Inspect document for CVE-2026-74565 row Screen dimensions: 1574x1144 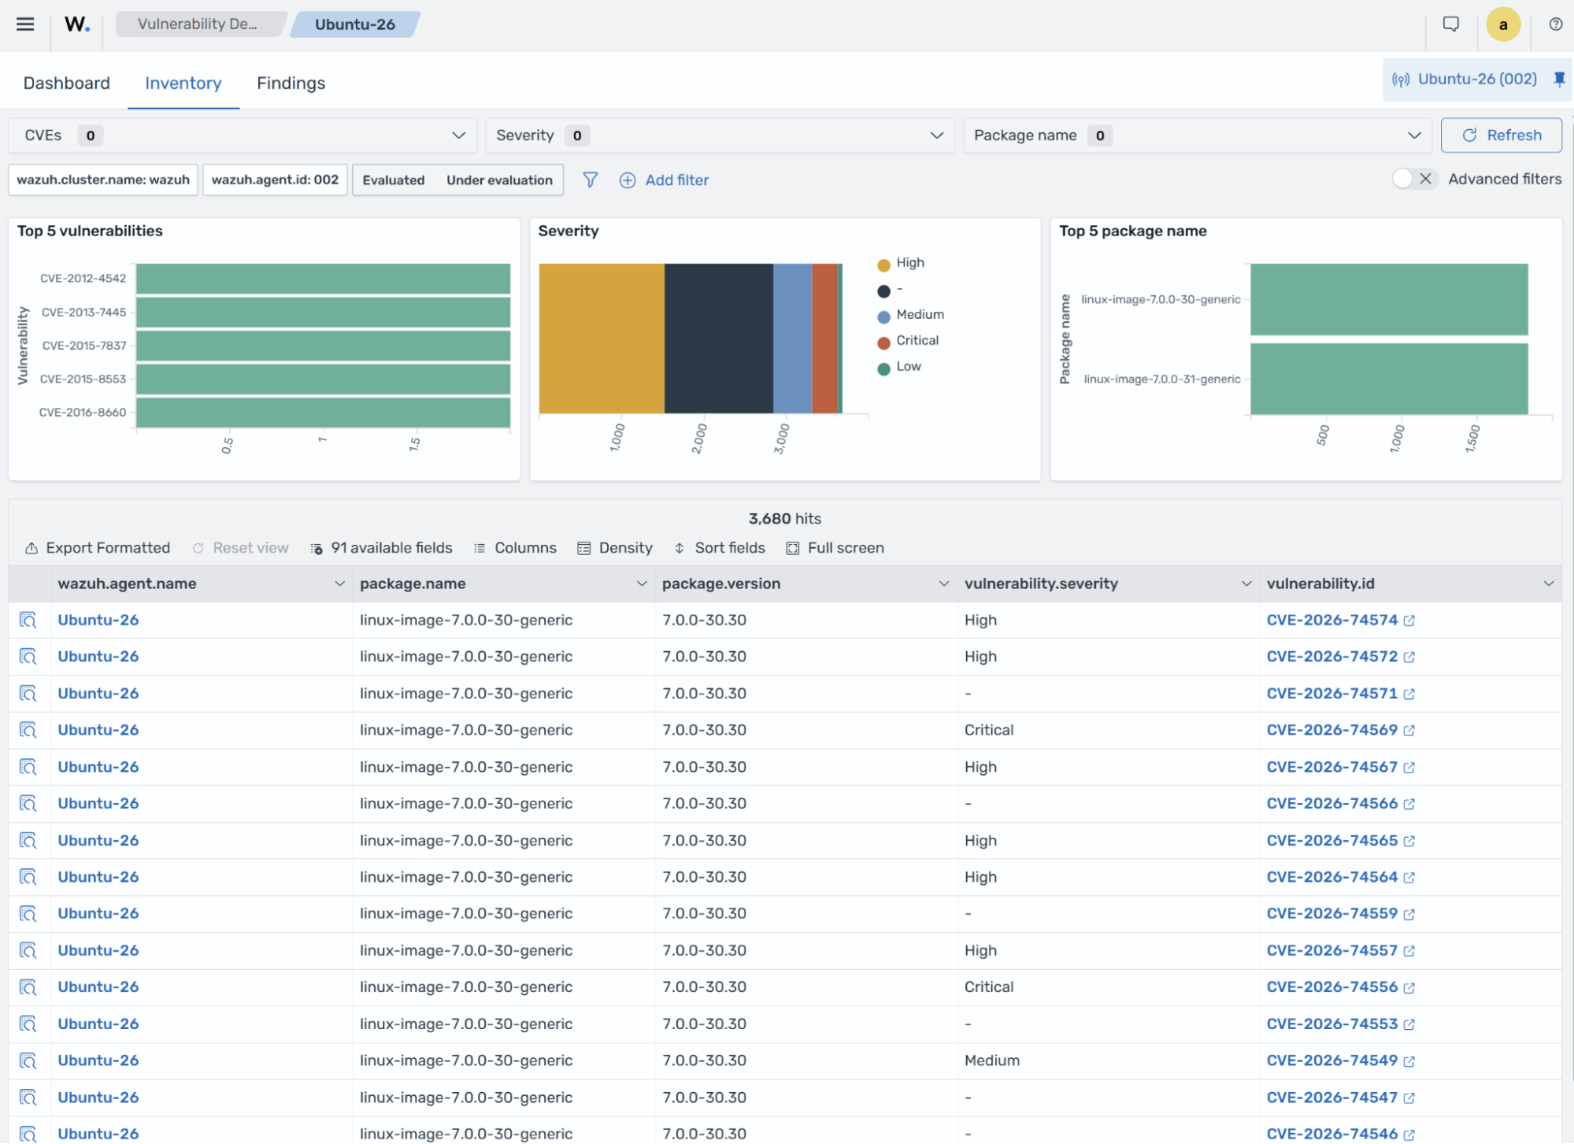pos(28,841)
